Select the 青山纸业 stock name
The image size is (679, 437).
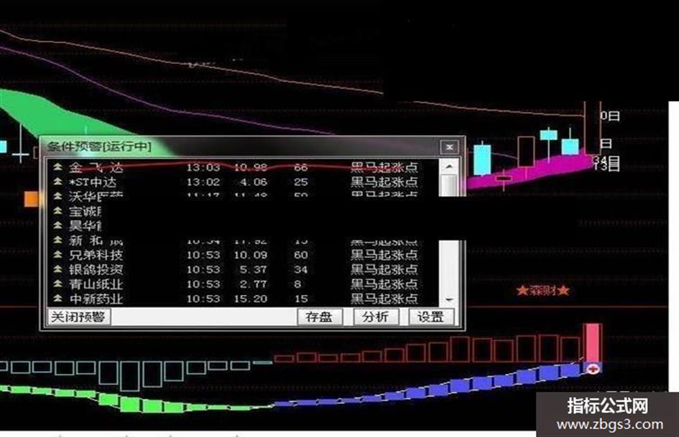click(x=96, y=284)
